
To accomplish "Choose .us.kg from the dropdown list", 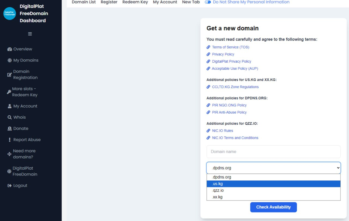I will click(273, 184).
